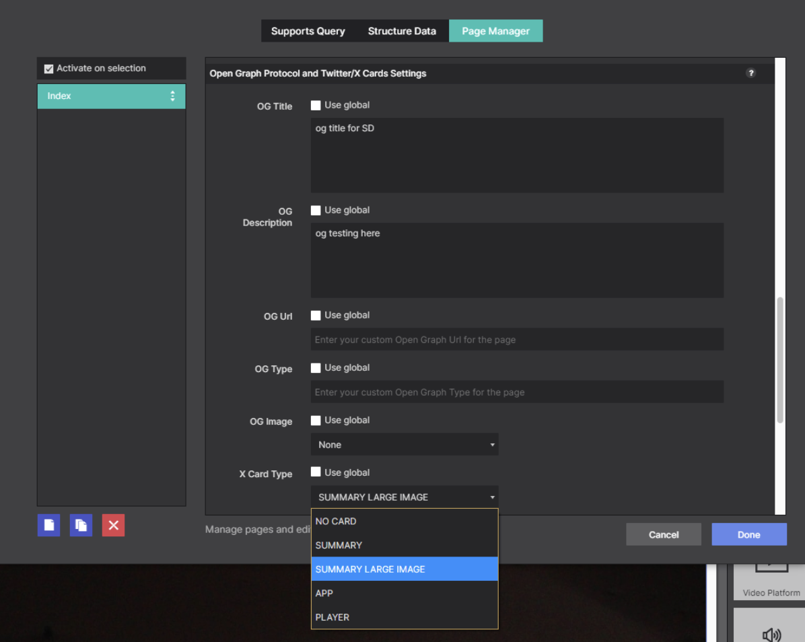
Task: Open the Index page three-dot options
Action: click(172, 96)
